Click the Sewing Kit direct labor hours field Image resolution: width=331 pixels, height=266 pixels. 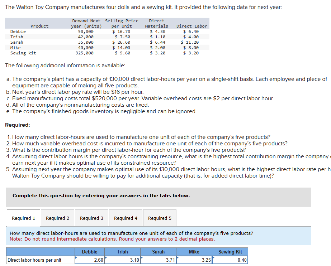coord(230,260)
